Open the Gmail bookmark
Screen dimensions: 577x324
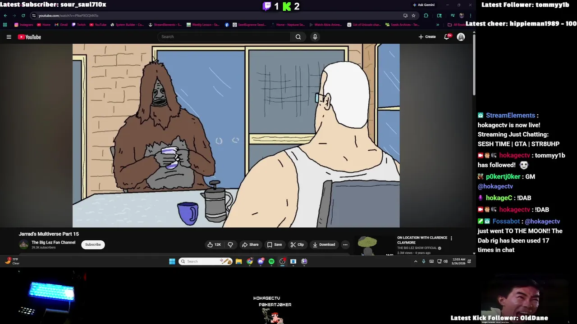[x=61, y=25]
